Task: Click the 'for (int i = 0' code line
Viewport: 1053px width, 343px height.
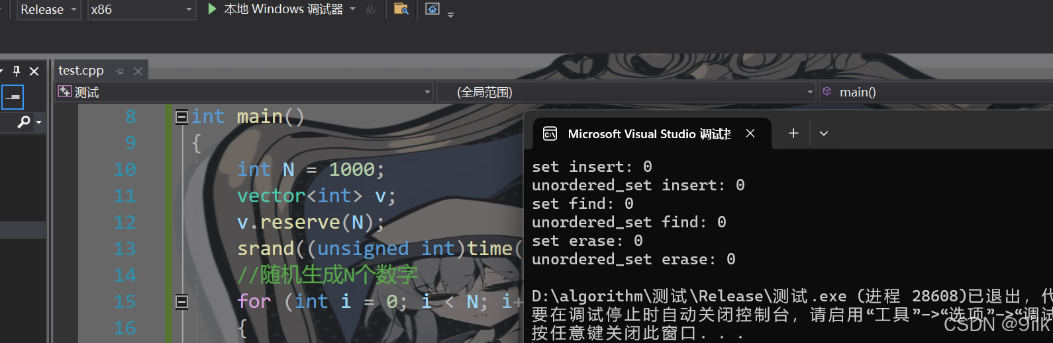Action: pyautogui.click(x=380, y=301)
